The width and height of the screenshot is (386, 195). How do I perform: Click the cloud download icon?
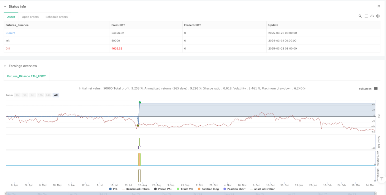[372, 16]
